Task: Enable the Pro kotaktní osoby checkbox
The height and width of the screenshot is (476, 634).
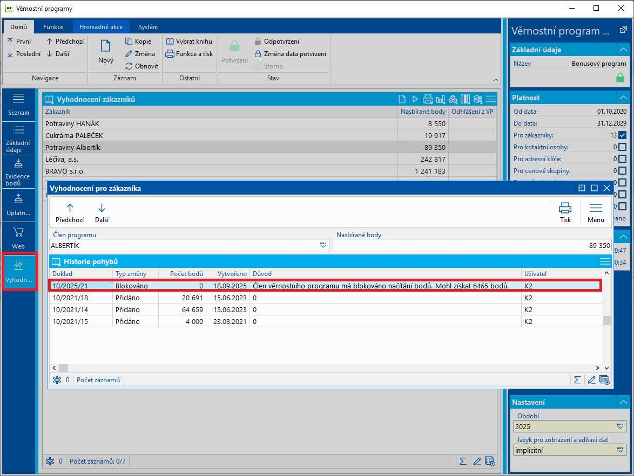Action: pyautogui.click(x=622, y=147)
